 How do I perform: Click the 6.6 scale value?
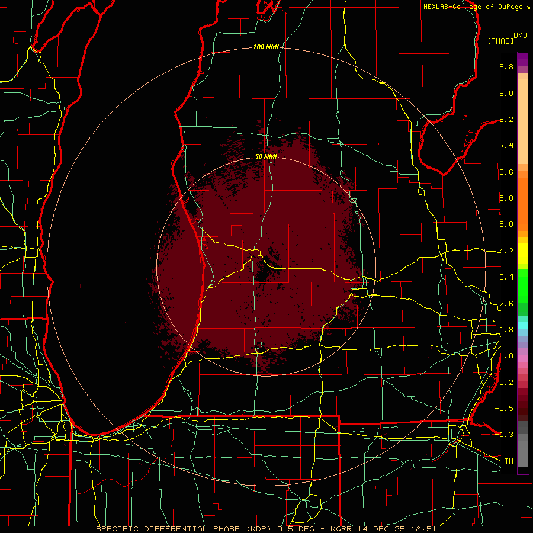click(x=506, y=172)
